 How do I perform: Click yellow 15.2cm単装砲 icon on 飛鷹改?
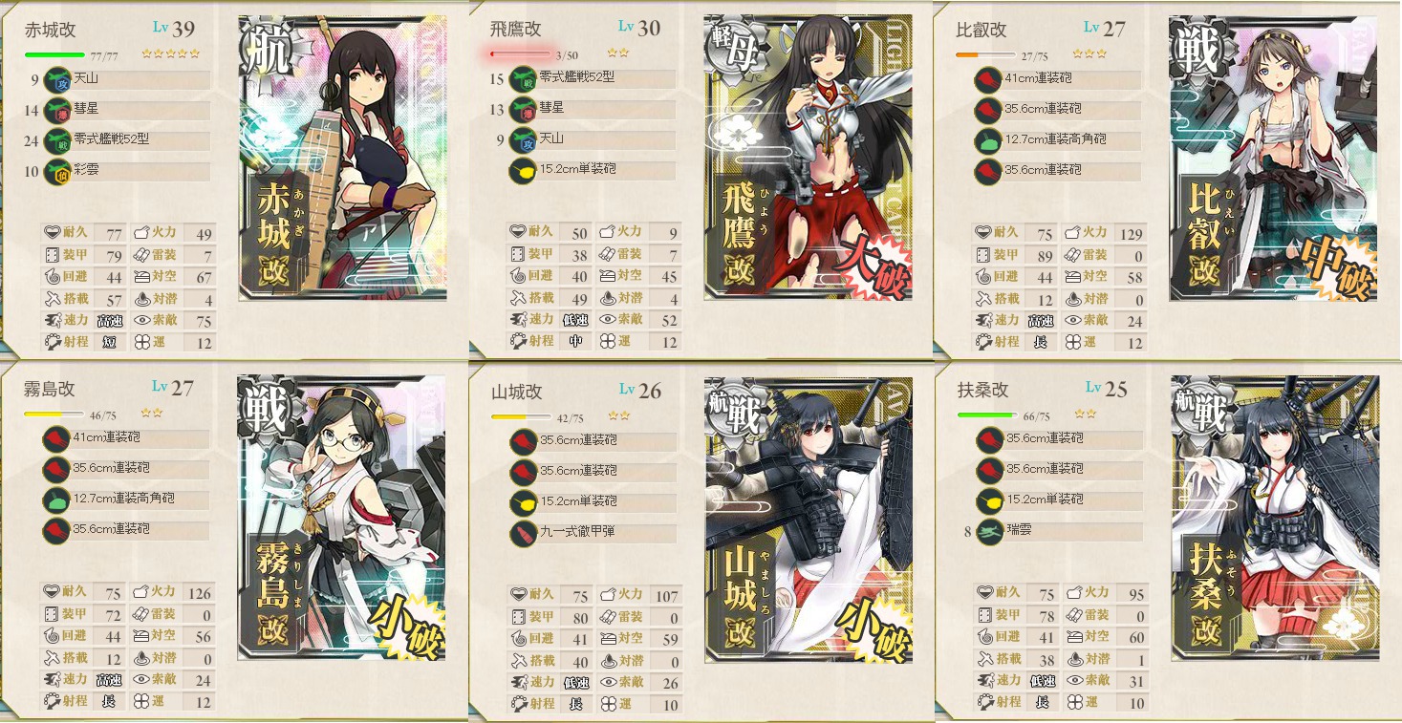[522, 171]
